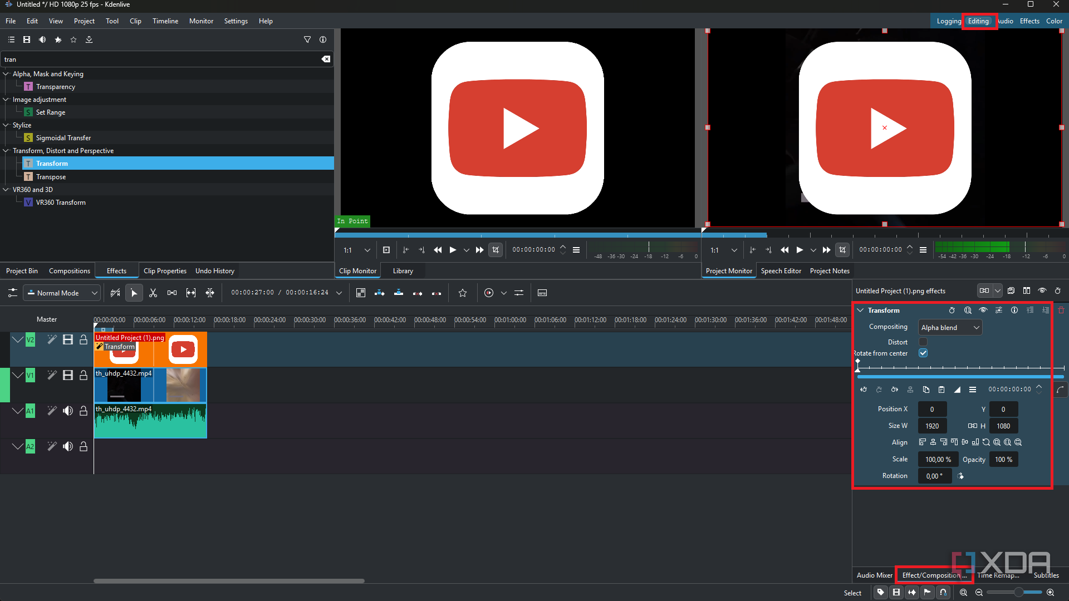Screen dimensions: 1069x601
Task: Enable the Distort checkbox
Action: [x=923, y=342]
